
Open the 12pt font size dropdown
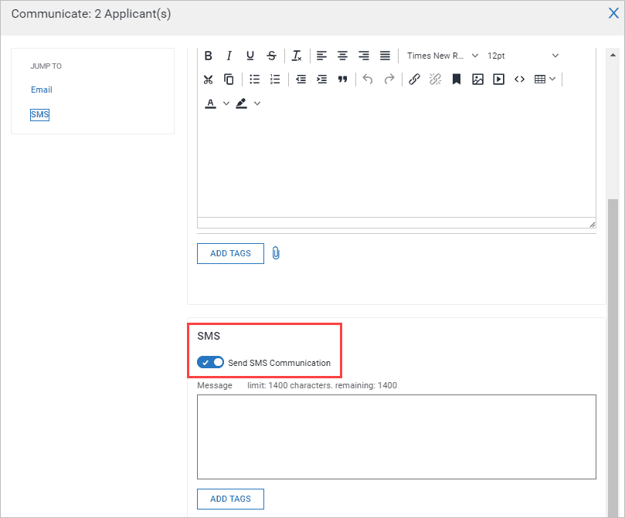(523, 56)
